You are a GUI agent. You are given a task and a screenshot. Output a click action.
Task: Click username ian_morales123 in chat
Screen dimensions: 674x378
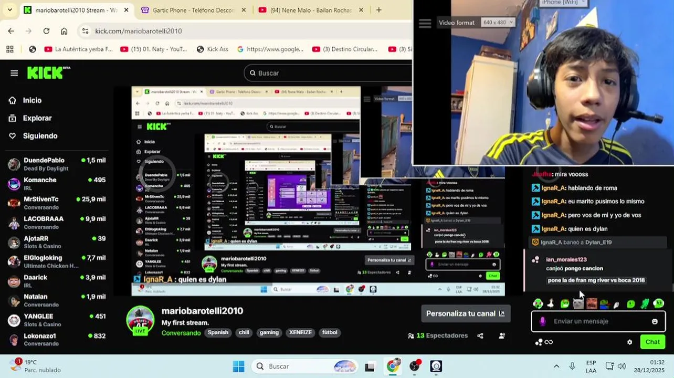(566, 259)
